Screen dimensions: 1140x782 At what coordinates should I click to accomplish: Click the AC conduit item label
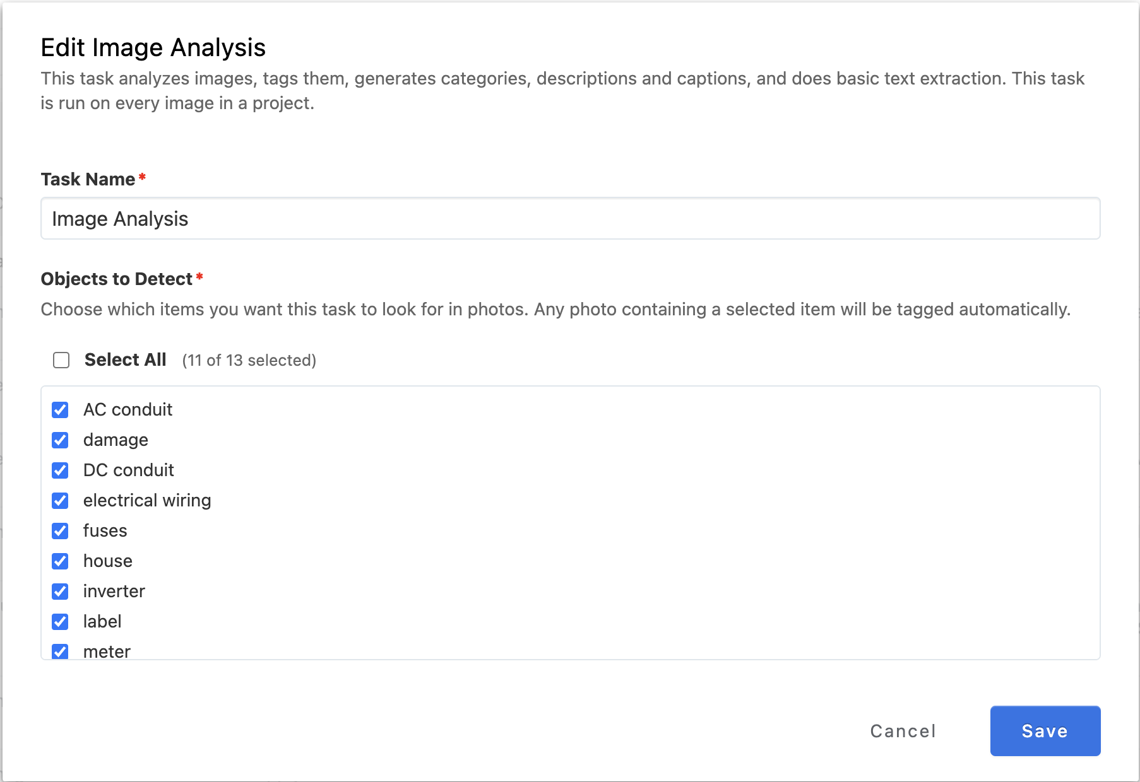(128, 410)
